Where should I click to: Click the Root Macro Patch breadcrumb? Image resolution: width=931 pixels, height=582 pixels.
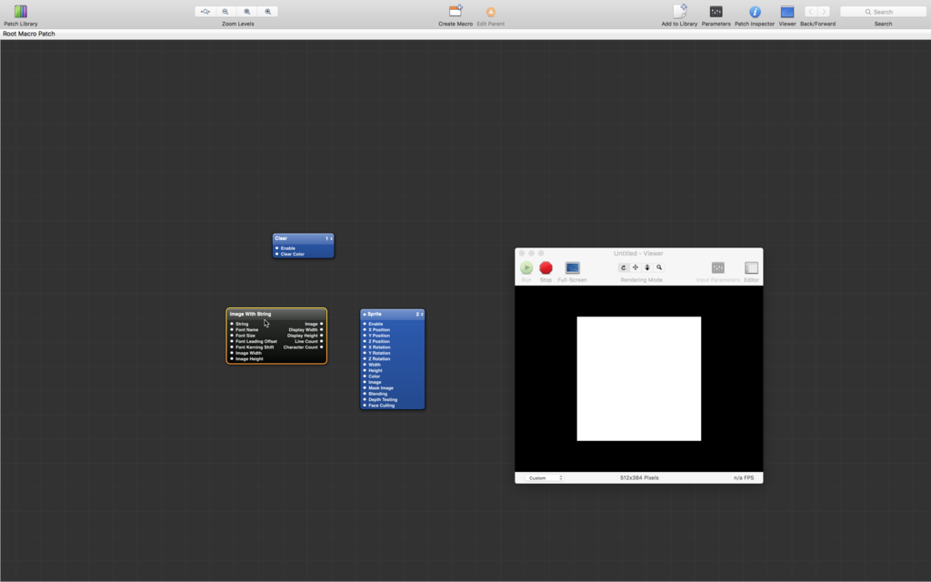coord(29,34)
